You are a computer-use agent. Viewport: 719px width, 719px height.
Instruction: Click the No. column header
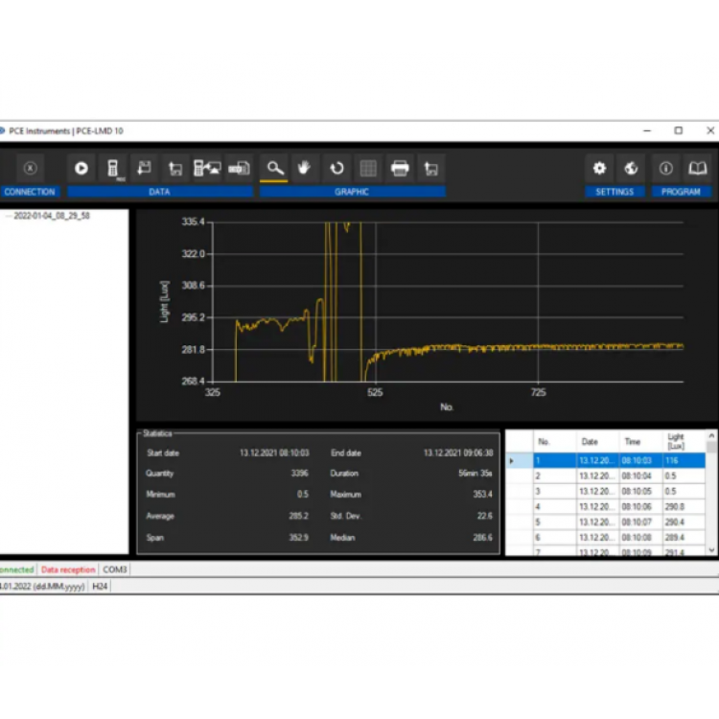[x=555, y=442]
